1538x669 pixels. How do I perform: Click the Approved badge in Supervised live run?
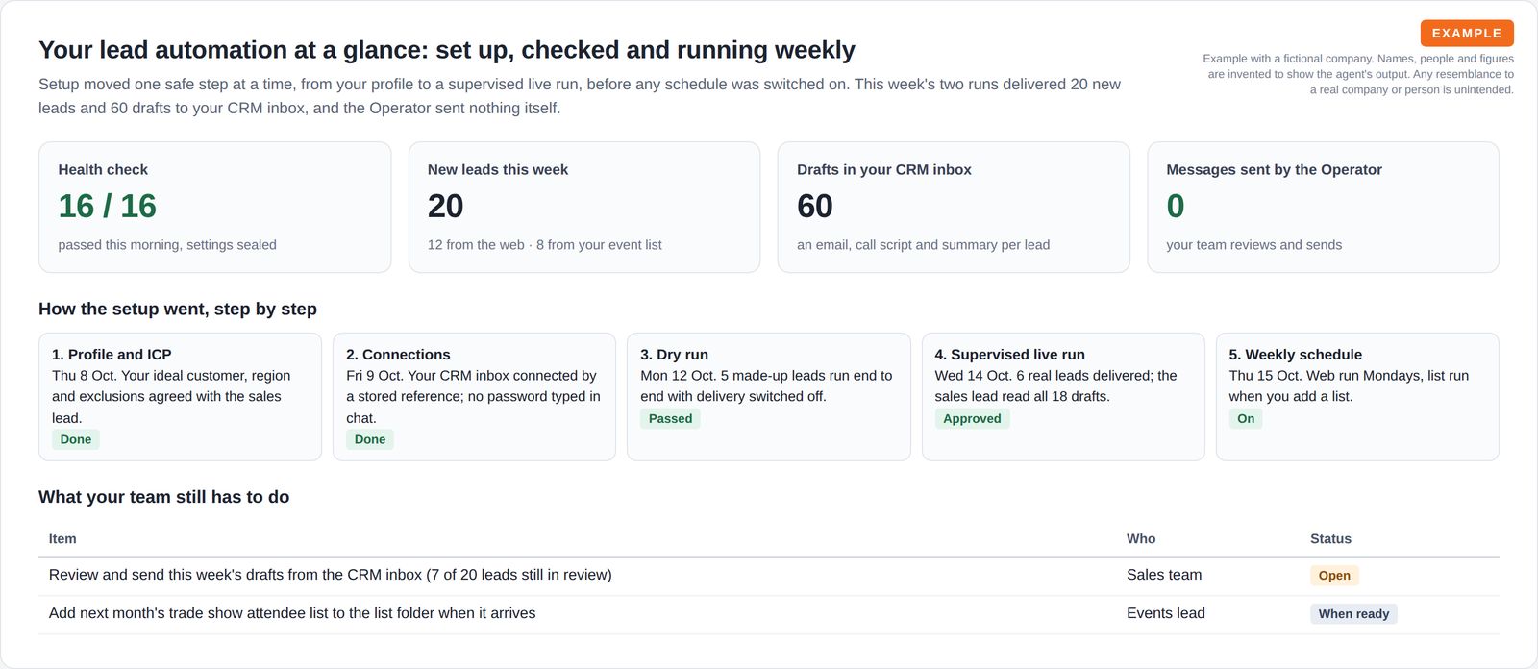pos(972,418)
